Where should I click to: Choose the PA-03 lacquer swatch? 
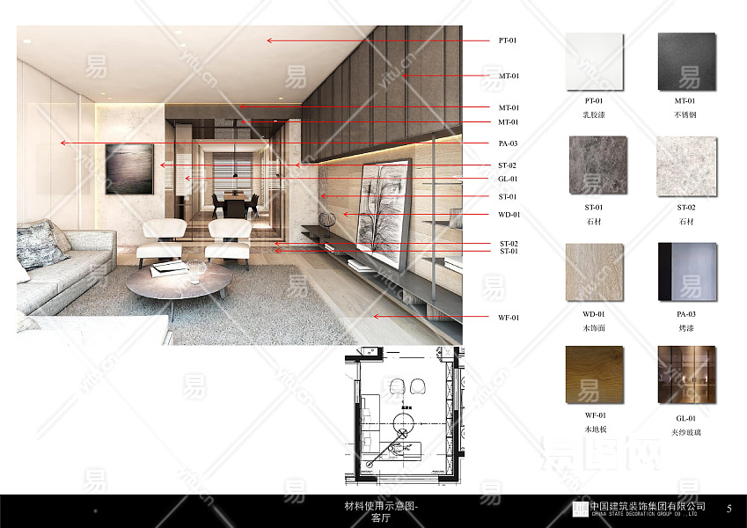[x=687, y=272]
